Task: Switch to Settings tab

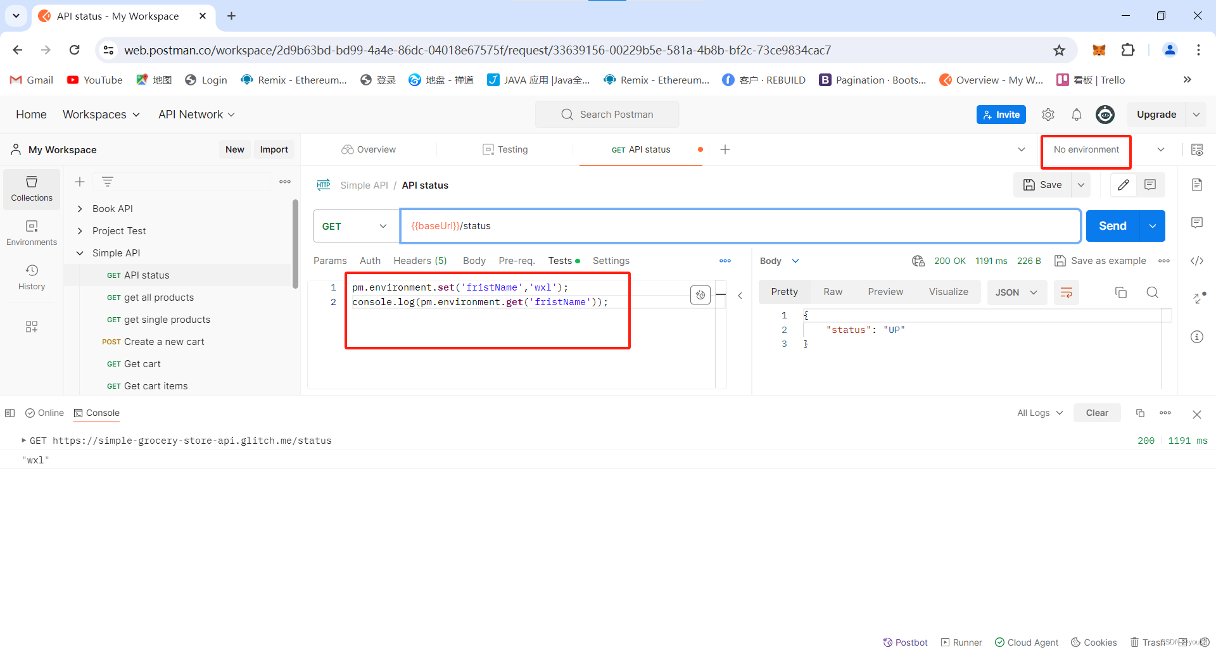Action: tap(611, 261)
